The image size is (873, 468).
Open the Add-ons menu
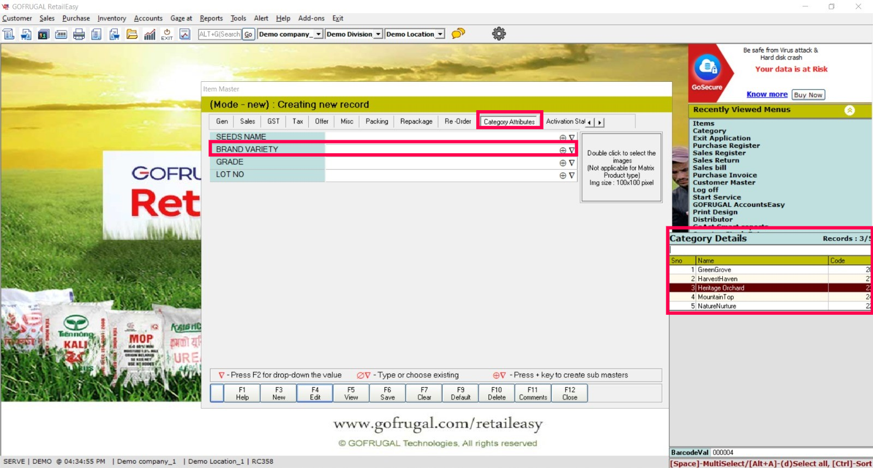(x=312, y=18)
